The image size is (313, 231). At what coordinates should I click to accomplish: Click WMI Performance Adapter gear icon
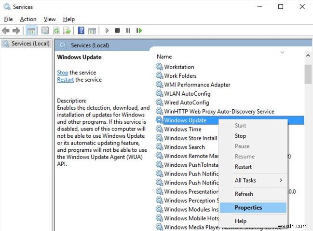pos(159,85)
